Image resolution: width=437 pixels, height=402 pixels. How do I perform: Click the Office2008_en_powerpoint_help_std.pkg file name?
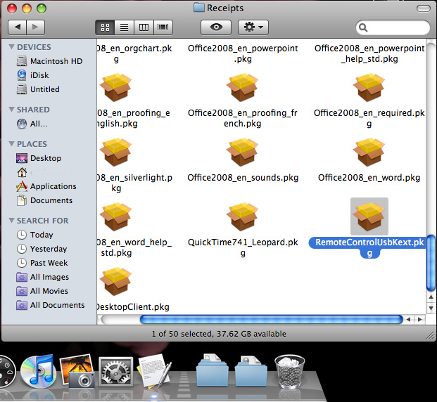point(369,53)
